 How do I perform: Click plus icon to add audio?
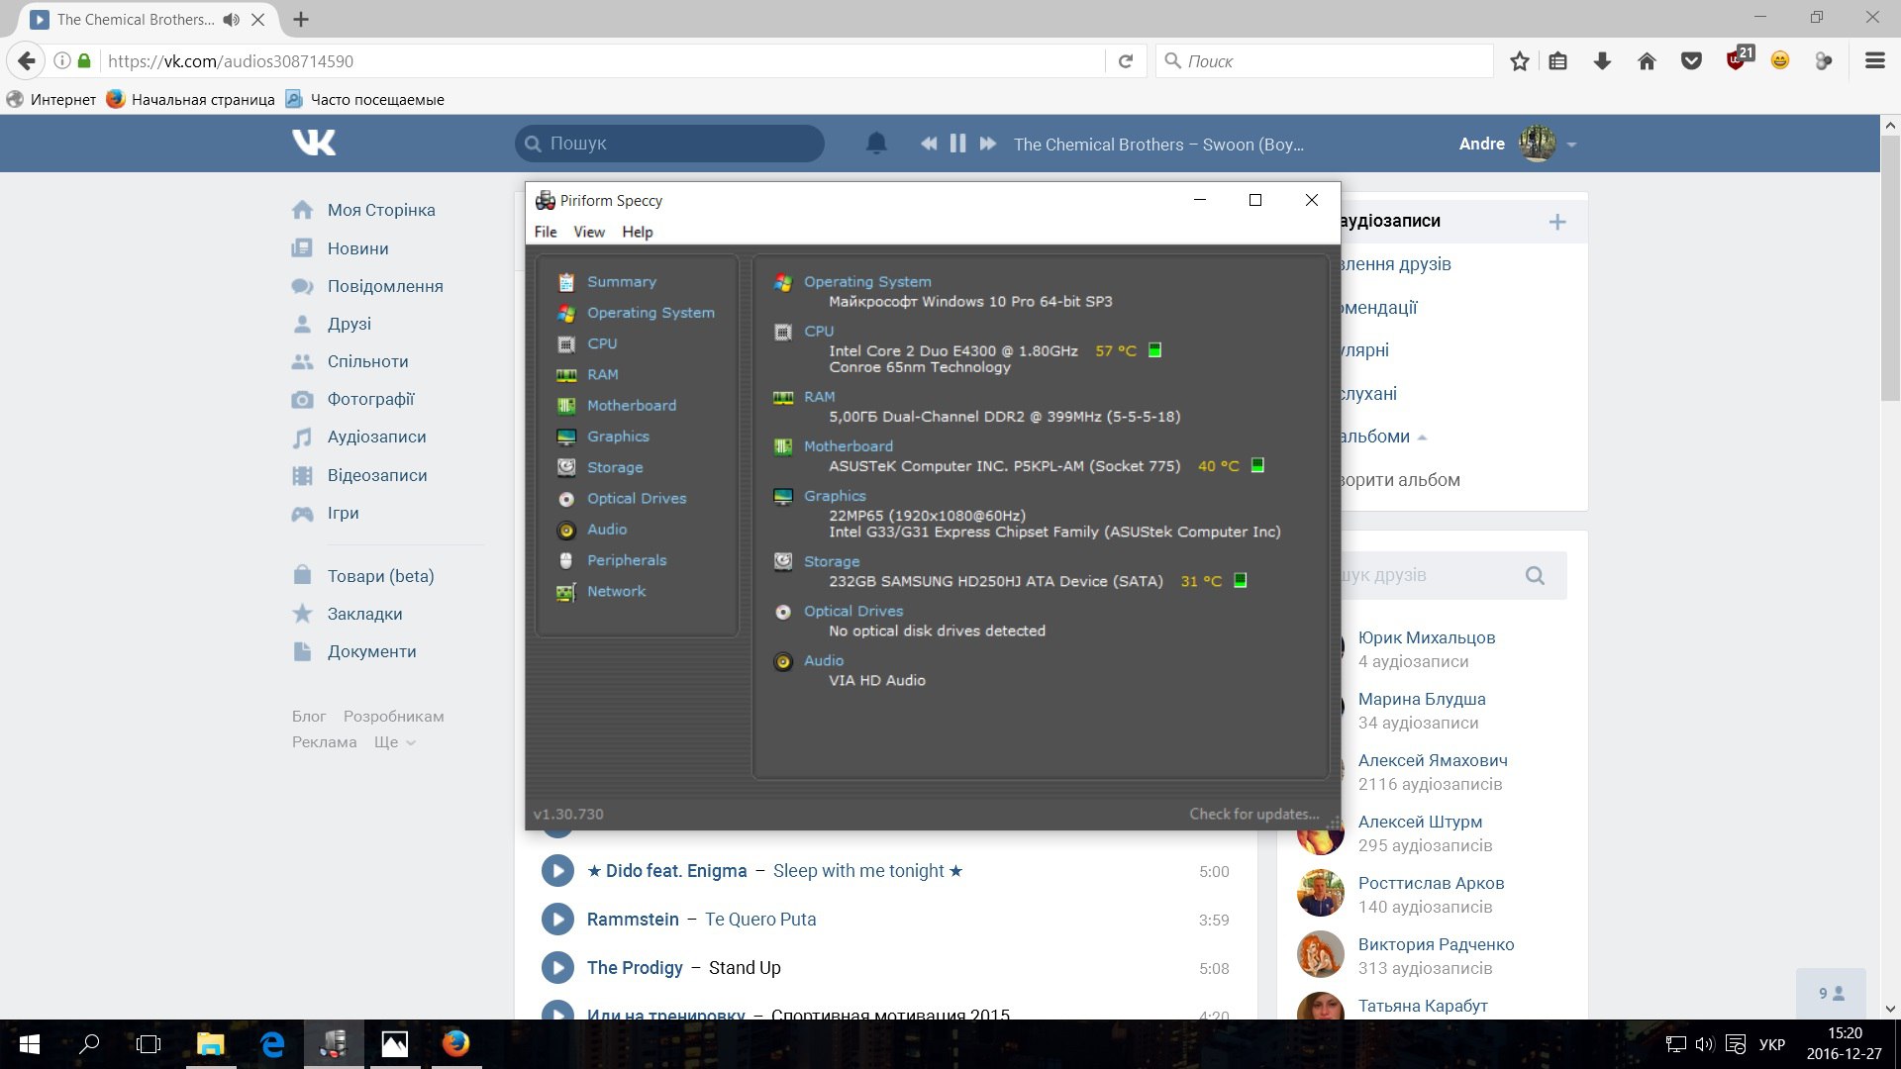click(x=1557, y=222)
